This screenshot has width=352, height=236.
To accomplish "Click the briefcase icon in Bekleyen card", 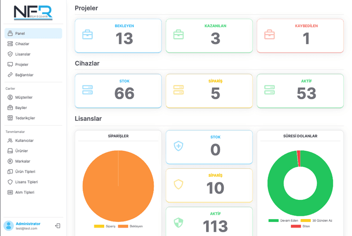I will pos(88,35).
